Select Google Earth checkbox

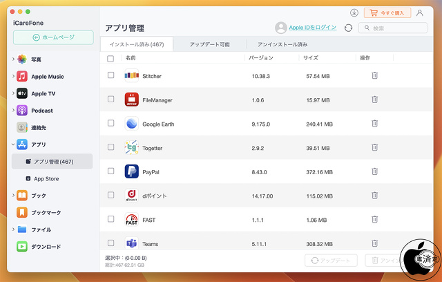[110, 123]
